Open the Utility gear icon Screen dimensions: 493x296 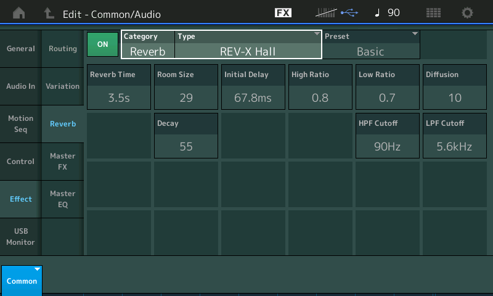[467, 13]
